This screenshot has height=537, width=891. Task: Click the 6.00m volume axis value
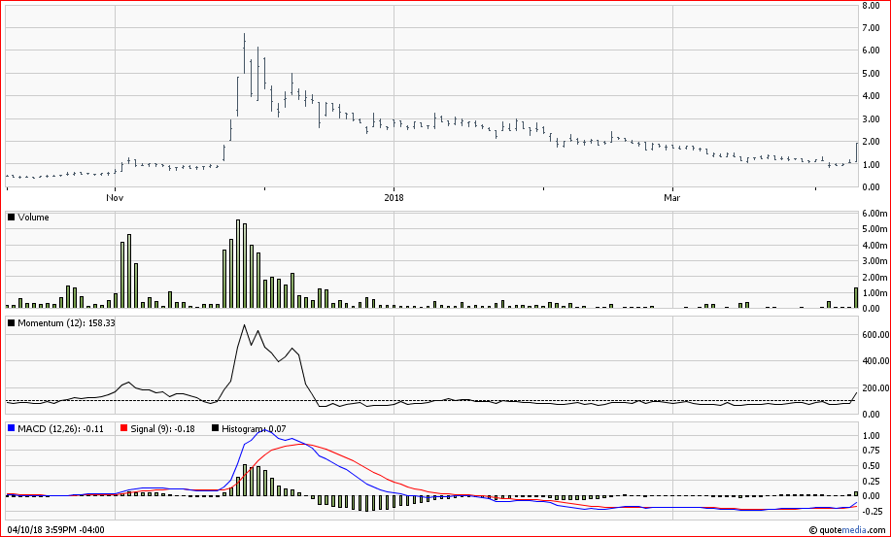tap(874, 214)
